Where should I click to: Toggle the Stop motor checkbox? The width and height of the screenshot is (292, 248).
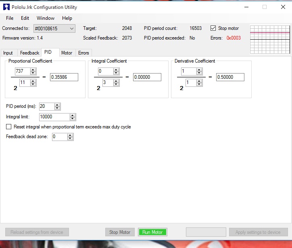pyautogui.click(x=213, y=28)
